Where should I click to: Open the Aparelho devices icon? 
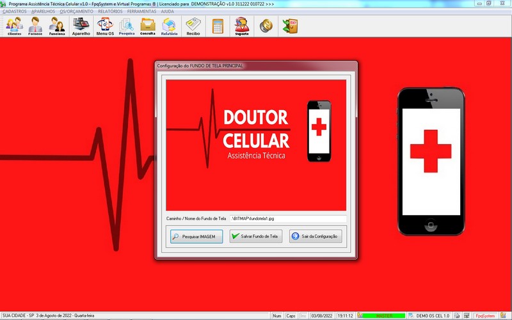point(81,26)
